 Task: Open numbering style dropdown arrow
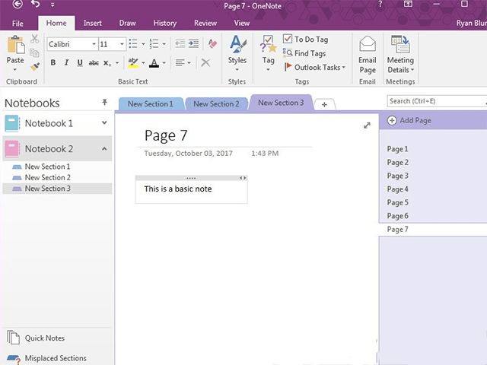click(x=164, y=44)
